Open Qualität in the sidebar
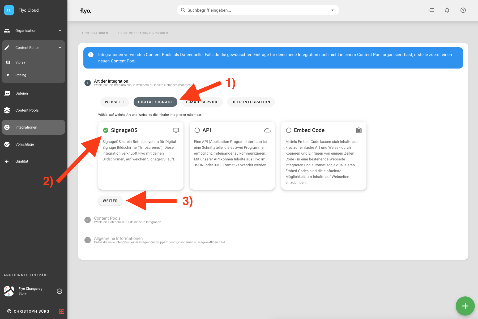This screenshot has height=319, width=478. click(33, 161)
